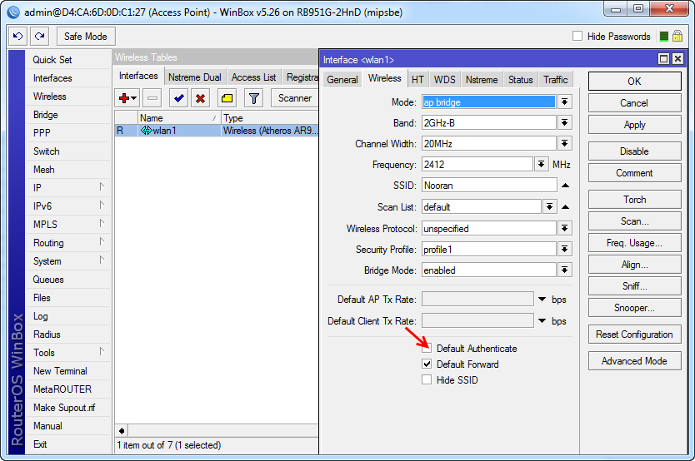
Task: Open the Frequency dropdown
Action: click(541, 164)
